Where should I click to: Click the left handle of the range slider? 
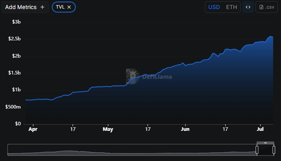coord(257,150)
